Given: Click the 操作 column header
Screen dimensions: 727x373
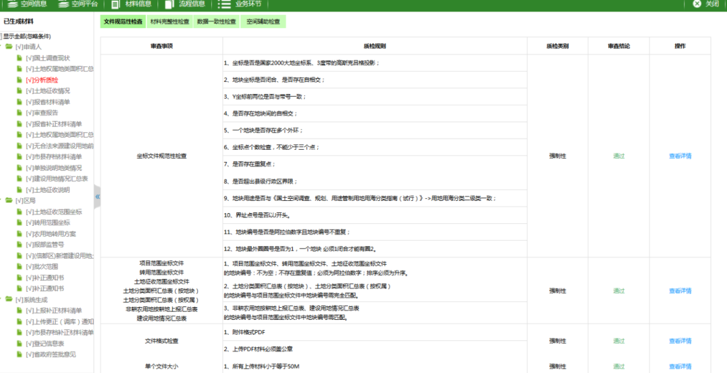Looking at the screenshot, I should pos(680,46).
